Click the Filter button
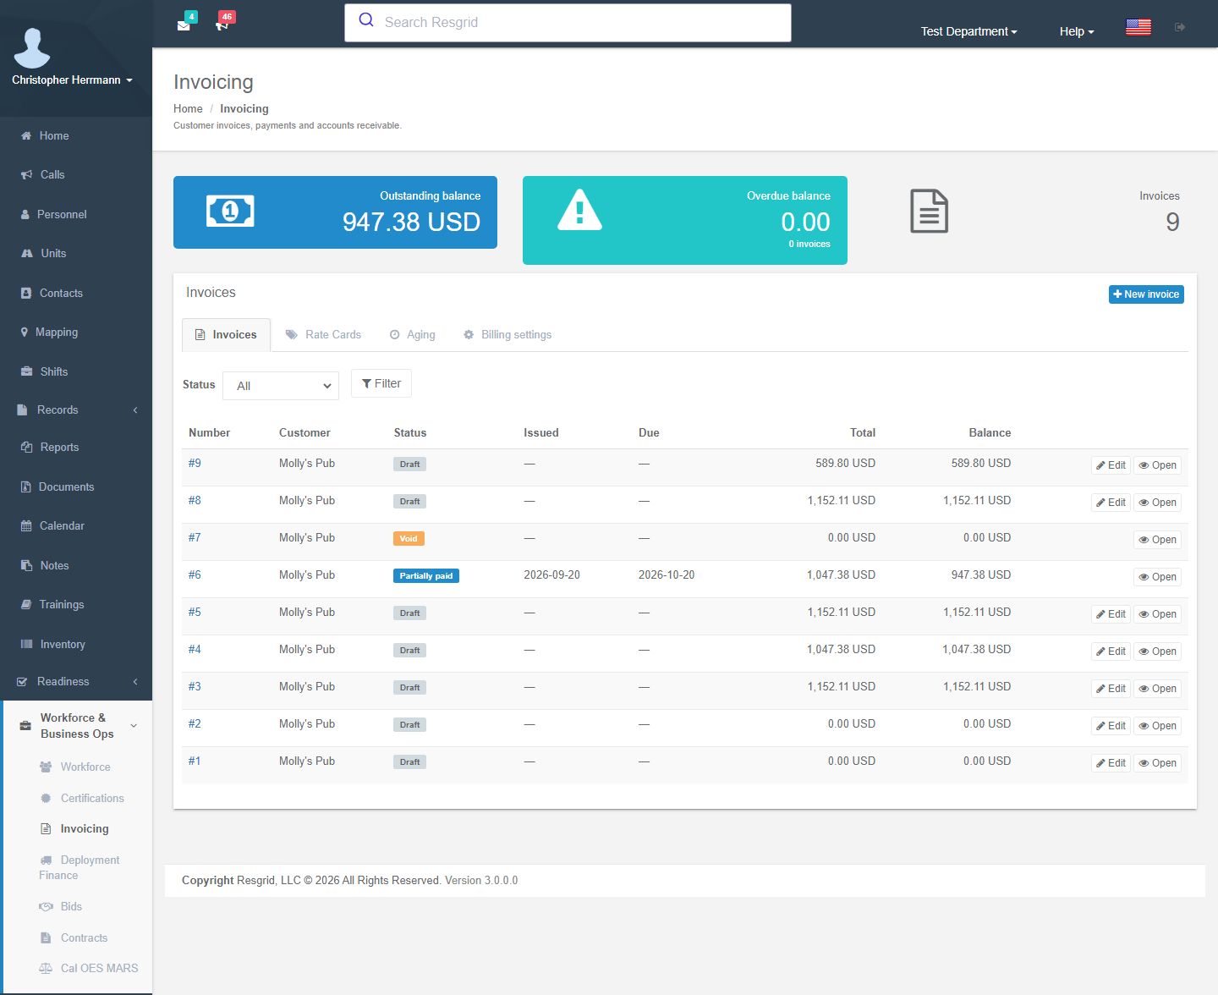The image size is (1218, 995). pos(381,383)
